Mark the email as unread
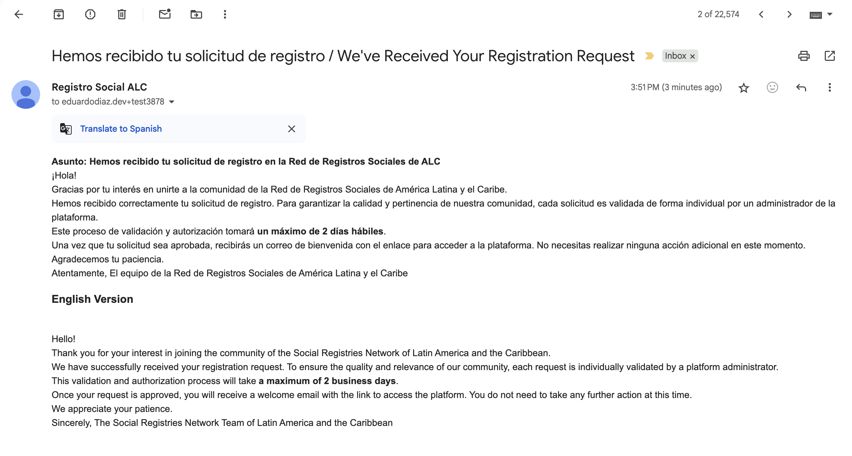 pos(165,14)
